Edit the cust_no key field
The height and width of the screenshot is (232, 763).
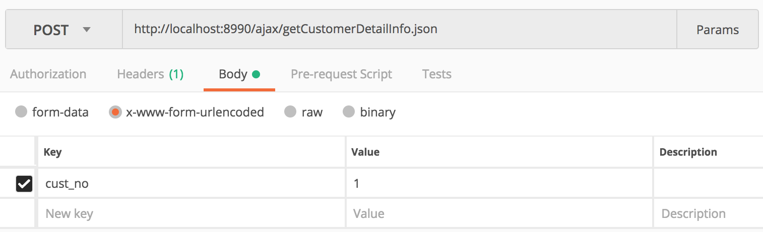tap(192, 184)
